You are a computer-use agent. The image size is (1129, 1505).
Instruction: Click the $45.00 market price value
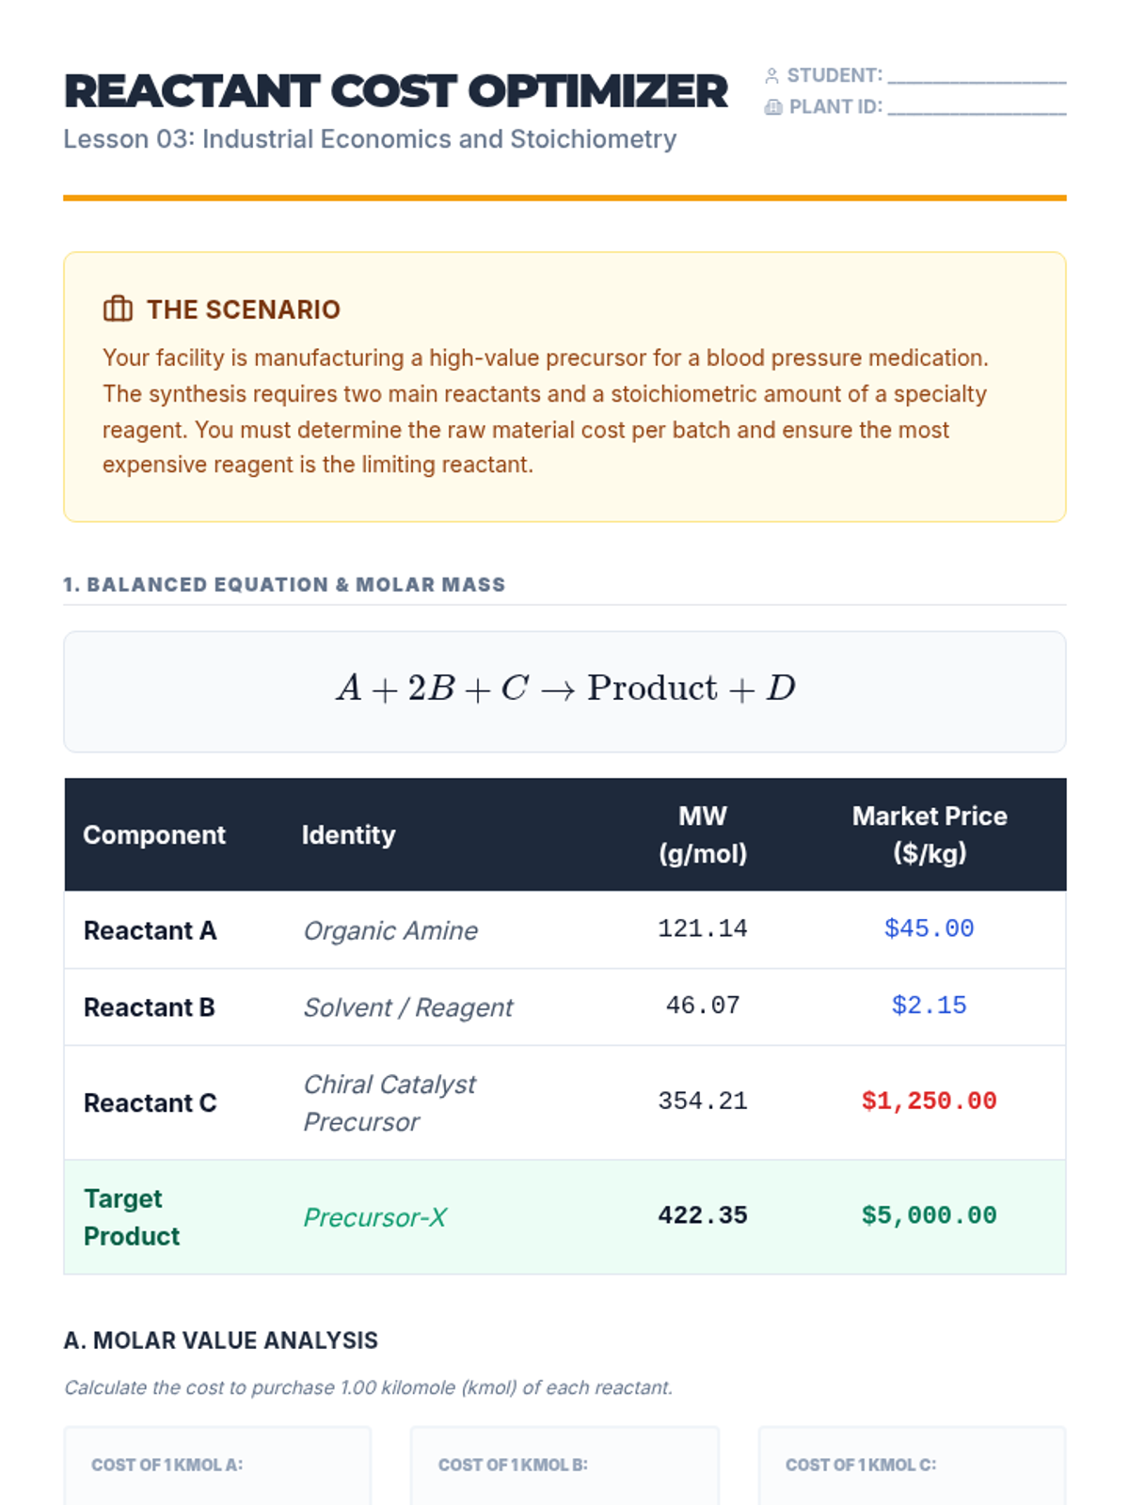tap(929, 928)
